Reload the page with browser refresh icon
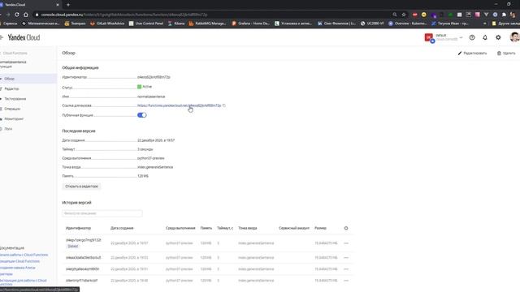520x292 pixels. click(x=16, y=15)
